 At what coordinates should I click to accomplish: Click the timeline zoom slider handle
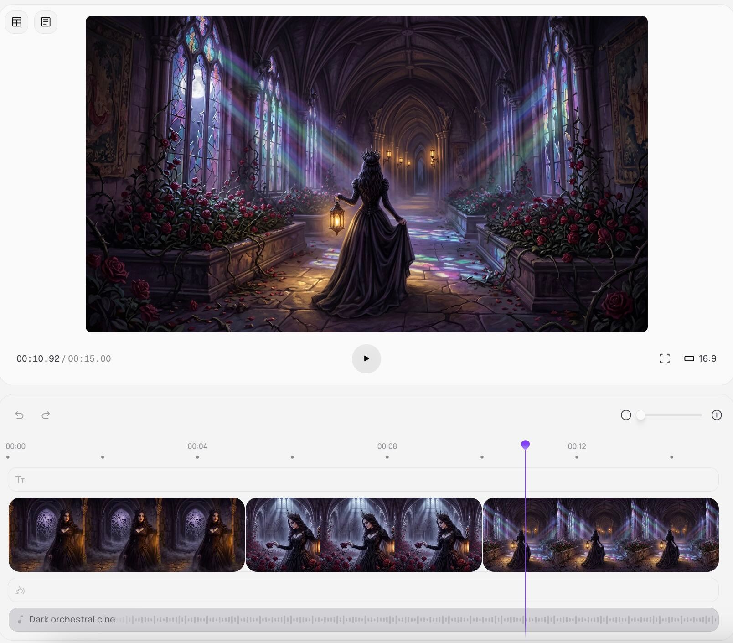[x=641, y=415]
